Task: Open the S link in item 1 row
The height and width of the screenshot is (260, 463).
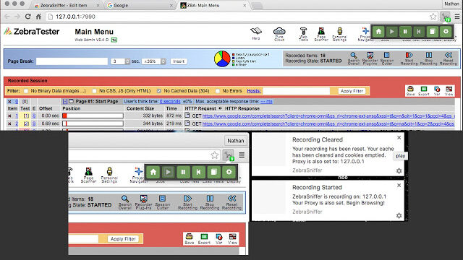Action: [34, 116]
